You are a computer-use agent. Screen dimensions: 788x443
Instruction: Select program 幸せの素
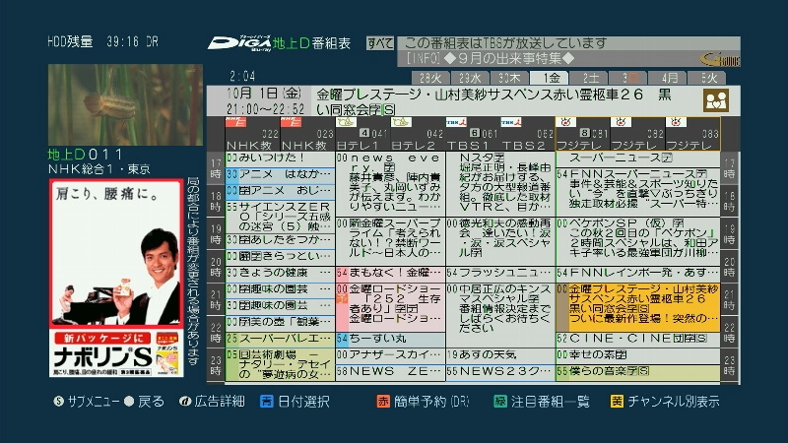637,355
